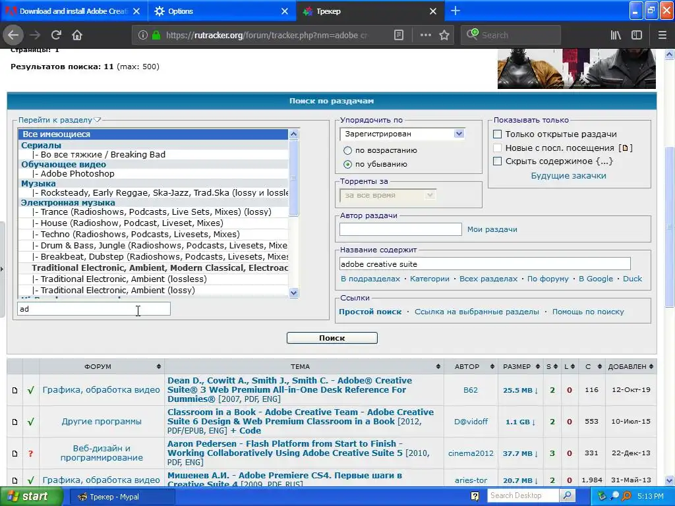Click the Windows start button
Image resolution: width=675 pixels, height=506 pixels.
click(x=32, y=496)
